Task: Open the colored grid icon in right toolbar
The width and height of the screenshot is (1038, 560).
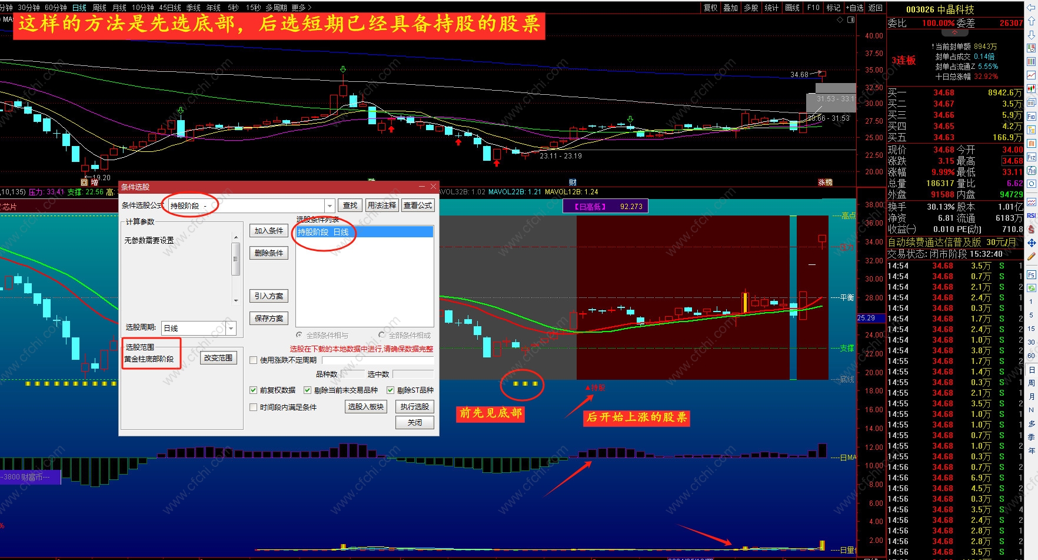Action: tap(1032, 61)
